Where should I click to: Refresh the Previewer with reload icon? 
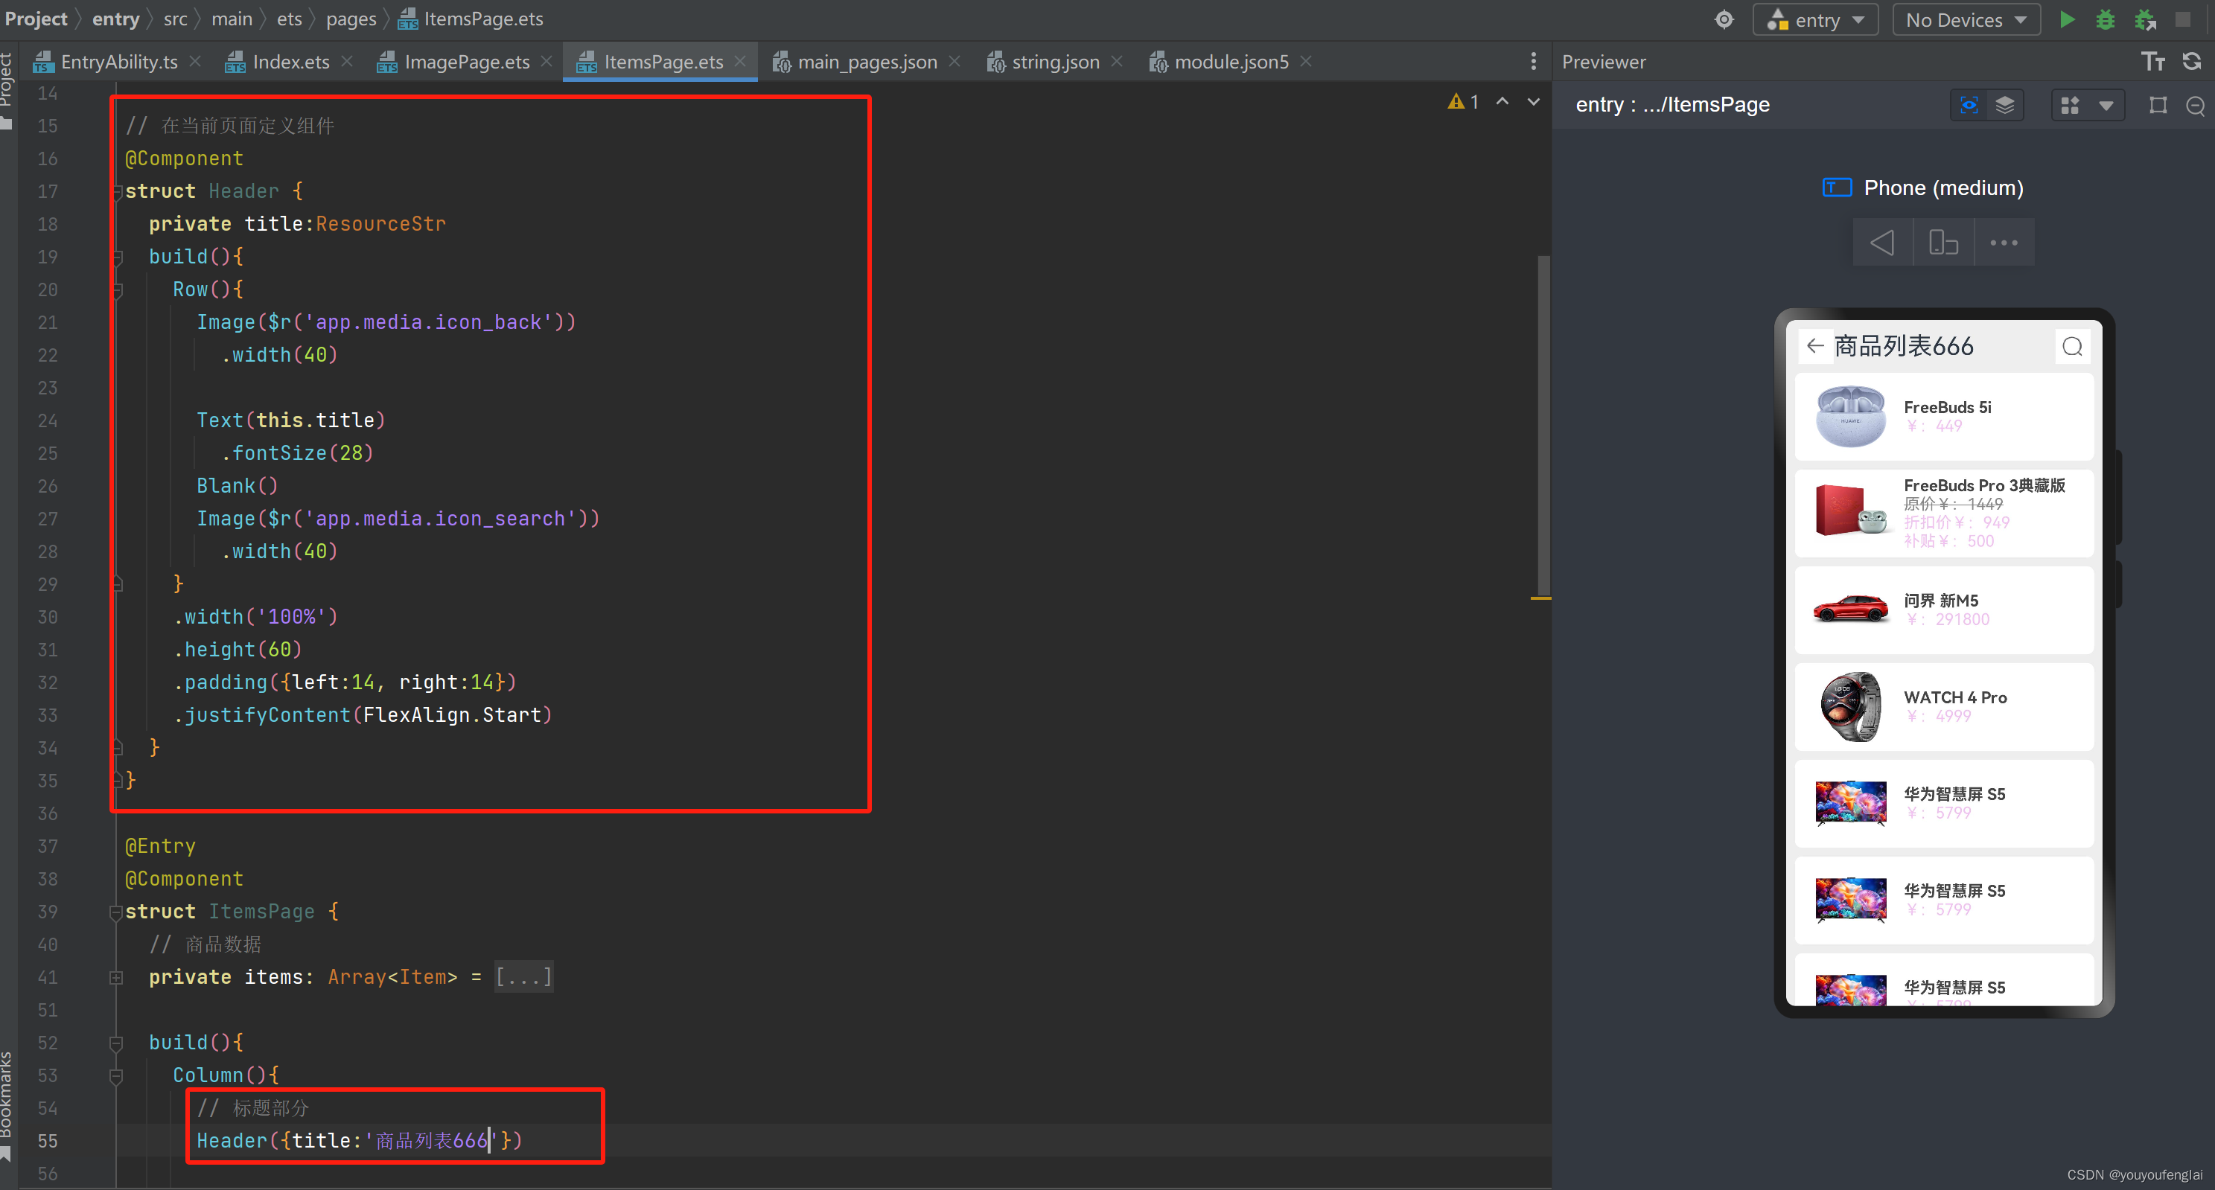[2192, 61]
